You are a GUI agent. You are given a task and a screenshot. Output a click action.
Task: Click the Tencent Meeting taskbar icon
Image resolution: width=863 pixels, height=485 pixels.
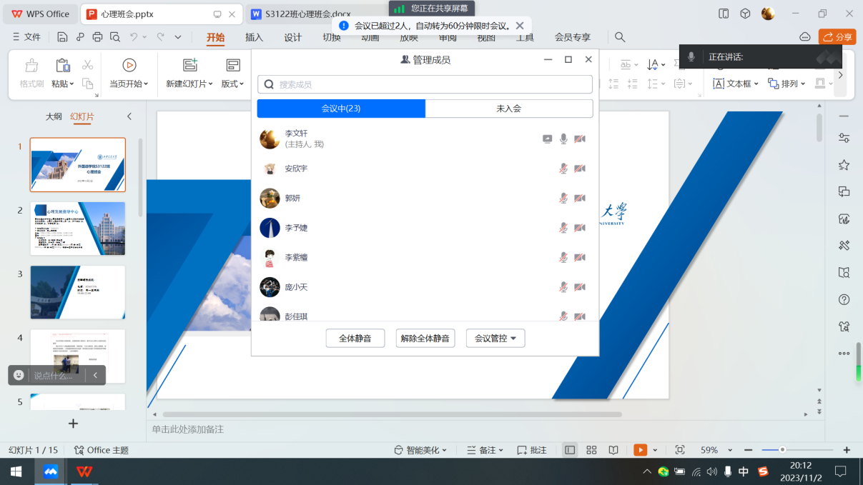(x=51, y=471)
